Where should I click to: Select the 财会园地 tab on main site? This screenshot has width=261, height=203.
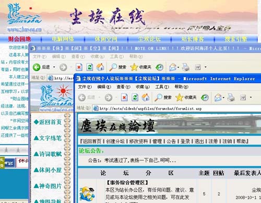tap(19, 39)
